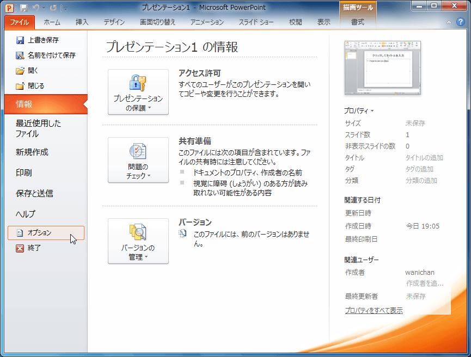Viewport: 471px width, 357px height.
Task: Click 名前を付けて保存 text in sidebar
Action: pos(52,56)
